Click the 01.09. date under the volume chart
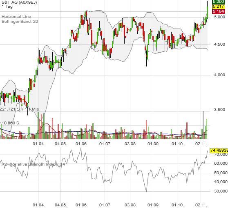Screen dimensions: 228x208 (x=153, y=144)
